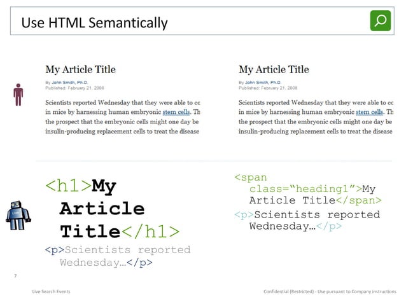The width and height of the screenshot is (406, 304).
Task: Click the green magnifying glass search icon
Action: click(x=381, y=21)
